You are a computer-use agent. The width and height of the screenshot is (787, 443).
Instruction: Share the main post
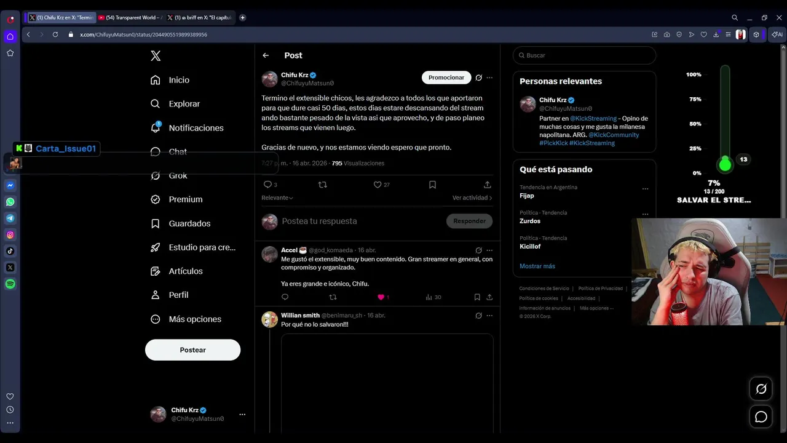(x=488, y=185)
